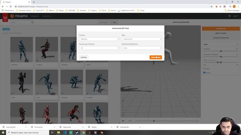Click the Upload Character button
The width and height of the screenshot is (241, 135).
point(221,37)
